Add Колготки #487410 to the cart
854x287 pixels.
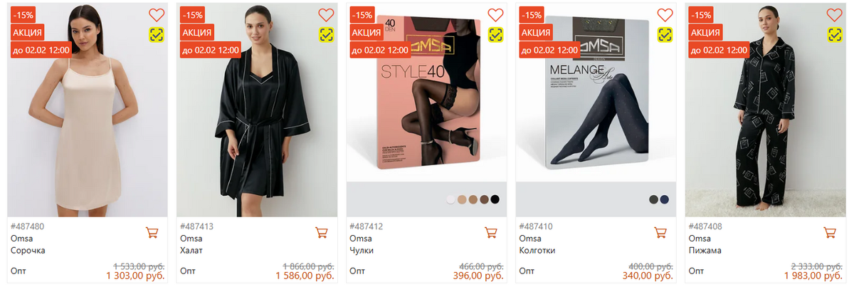660,232
